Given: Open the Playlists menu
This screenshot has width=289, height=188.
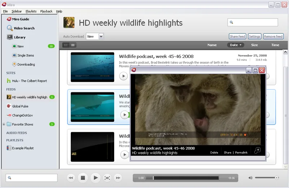Looking at the screenshot, I should (x=31, y=11).
